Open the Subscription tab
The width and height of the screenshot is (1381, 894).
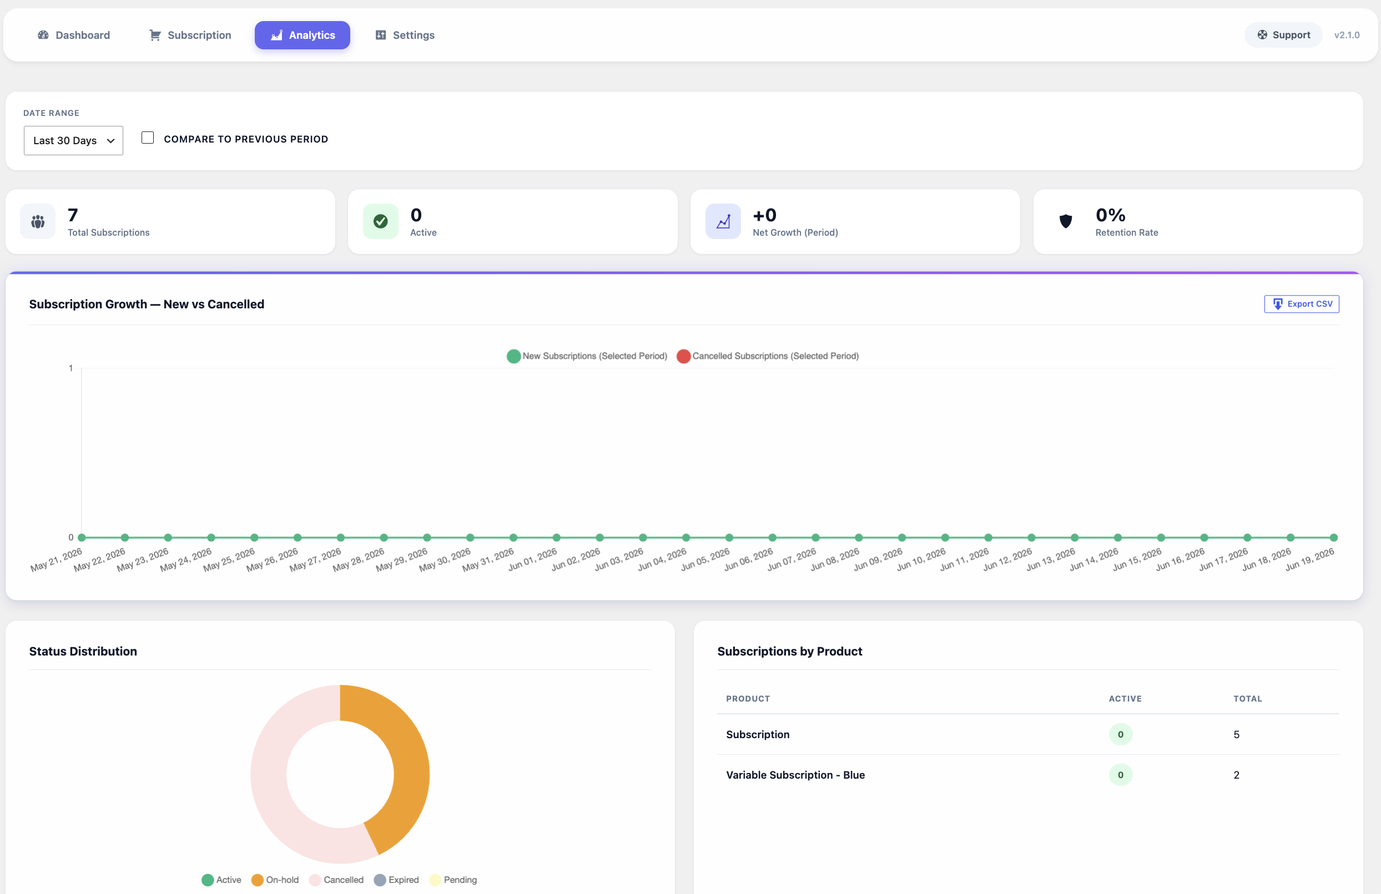pos(190,35)
